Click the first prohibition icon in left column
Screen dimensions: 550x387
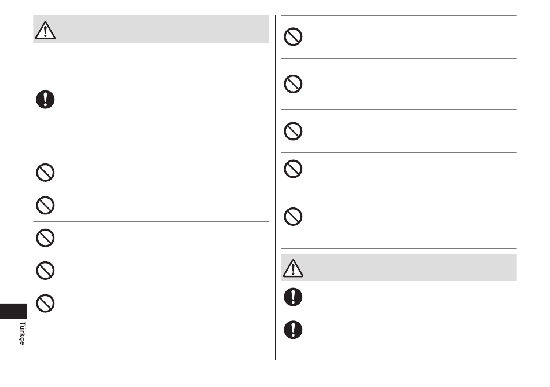(45, 173)
